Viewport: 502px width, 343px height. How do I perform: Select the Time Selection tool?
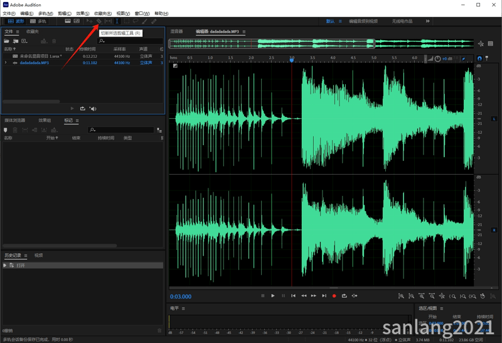(117, 21)
